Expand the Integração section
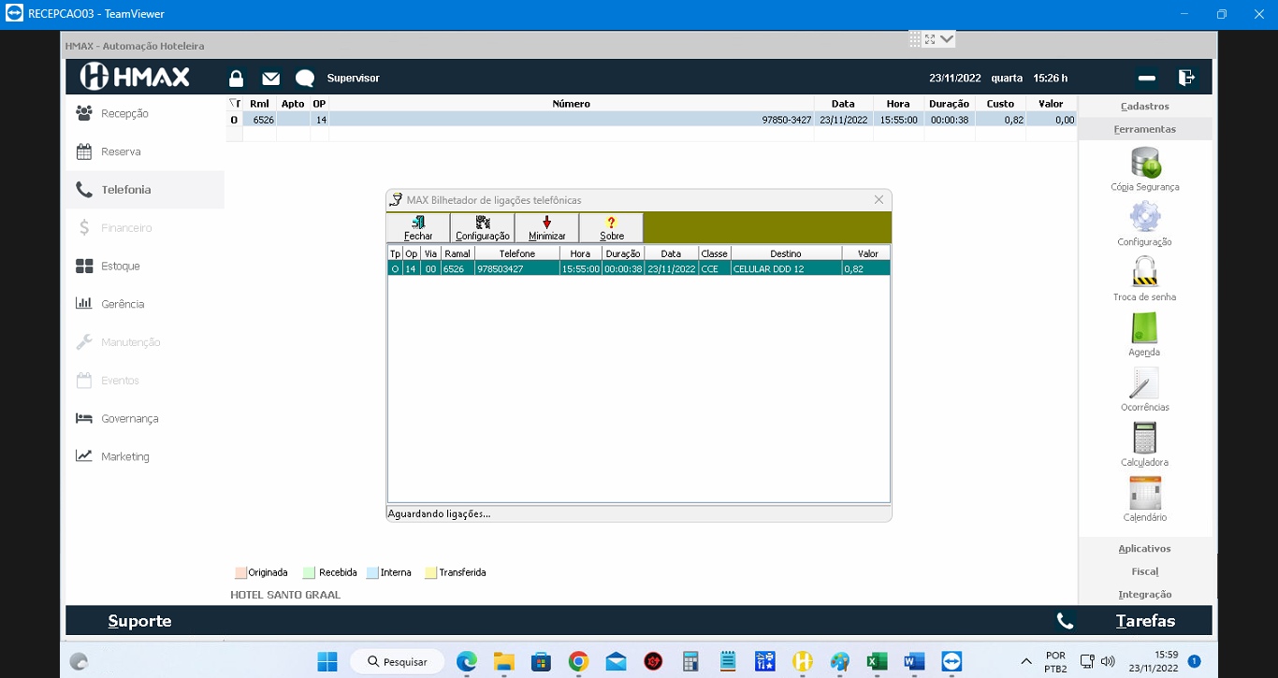The width and height of the screenshot is (1278, 678). 1144,595
